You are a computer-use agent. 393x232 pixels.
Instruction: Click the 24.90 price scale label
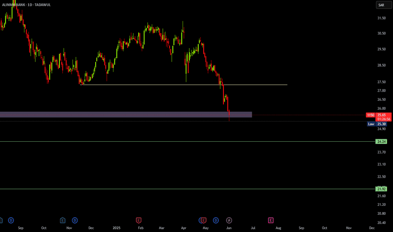tap(382, 129)
